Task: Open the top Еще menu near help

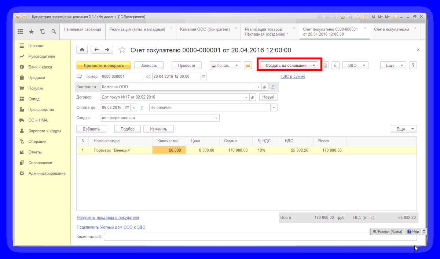Action: point(393,65)
